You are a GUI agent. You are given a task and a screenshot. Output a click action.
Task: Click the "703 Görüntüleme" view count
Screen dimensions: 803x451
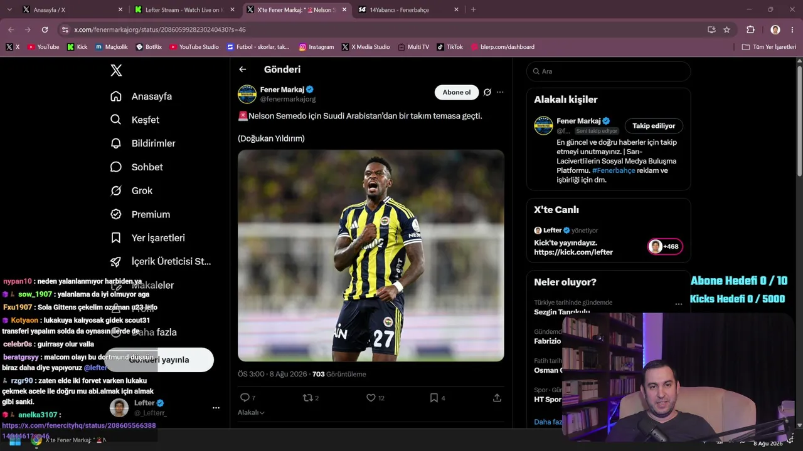(x=339, y=374)
